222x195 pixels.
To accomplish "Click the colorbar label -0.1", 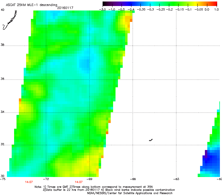I will pyautogui.click(x=188, y=10).
